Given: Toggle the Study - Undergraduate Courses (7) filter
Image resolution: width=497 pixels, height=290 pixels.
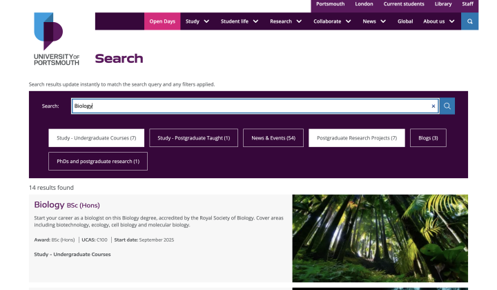Looking at the screenshot, I should (97, 138).
